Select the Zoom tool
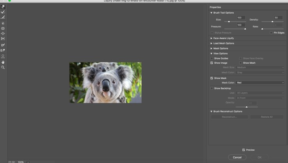This screenshot has height=163, width=288. (3, 67)
